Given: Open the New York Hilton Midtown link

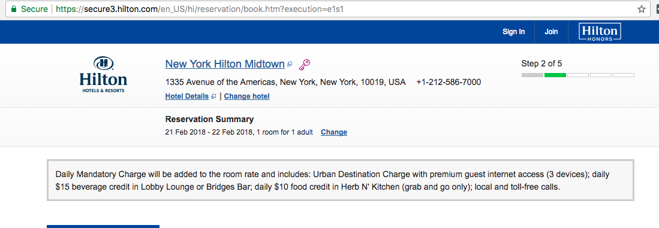Looking at the screenshot, I should (x=225, y=64).
